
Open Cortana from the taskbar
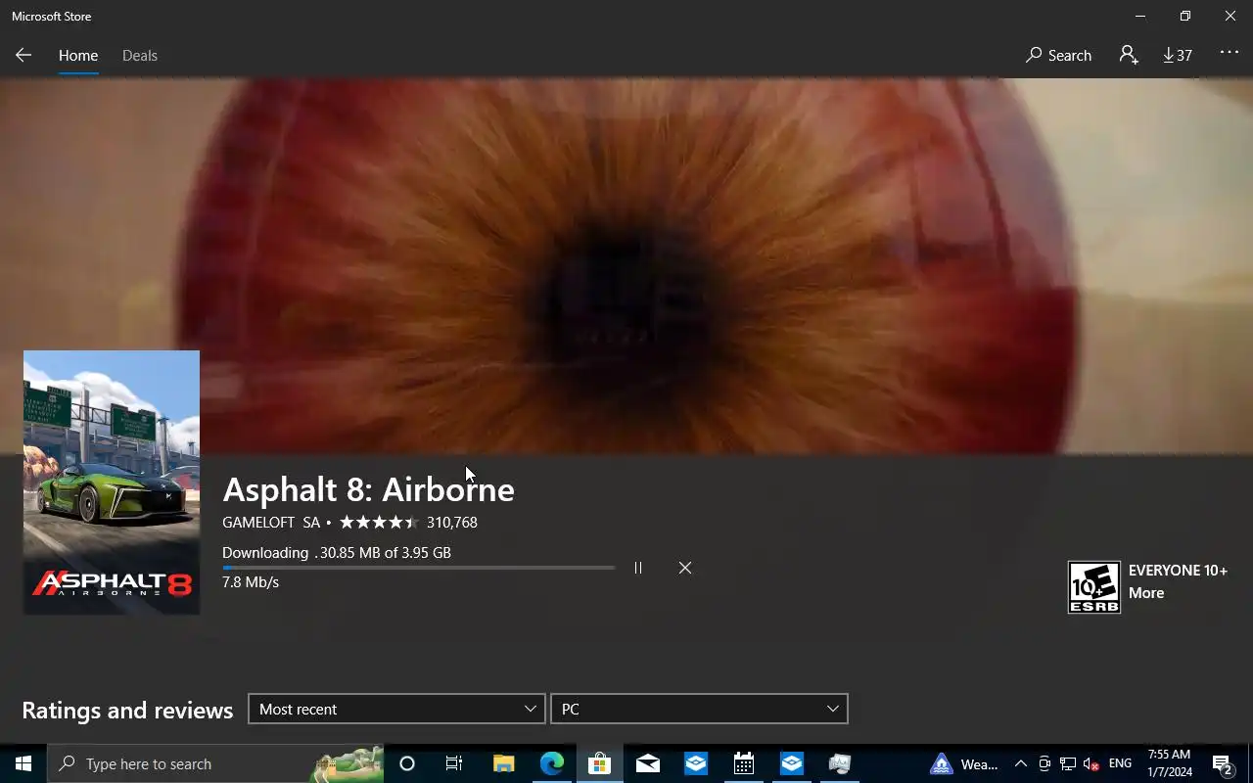tap(407, 763)
